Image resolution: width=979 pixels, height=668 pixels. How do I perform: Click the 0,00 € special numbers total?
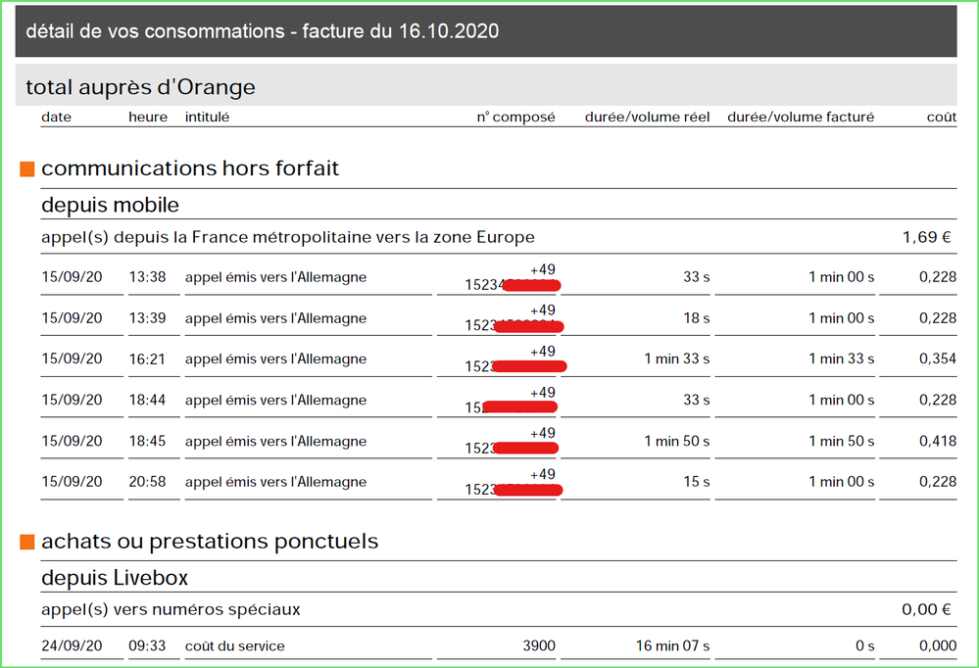click(926, 610)
